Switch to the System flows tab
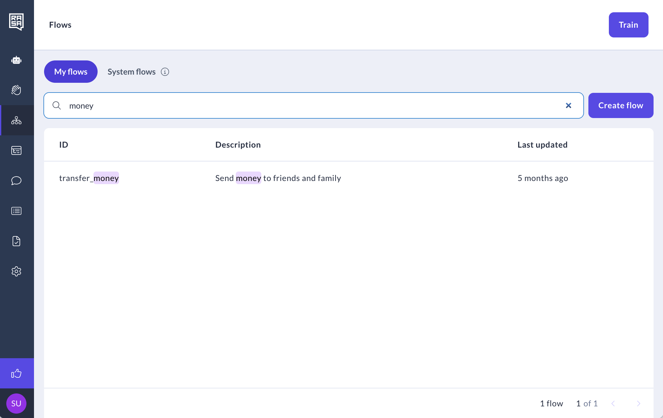This screenshot has height=418, width=663. tap(131, 72)
